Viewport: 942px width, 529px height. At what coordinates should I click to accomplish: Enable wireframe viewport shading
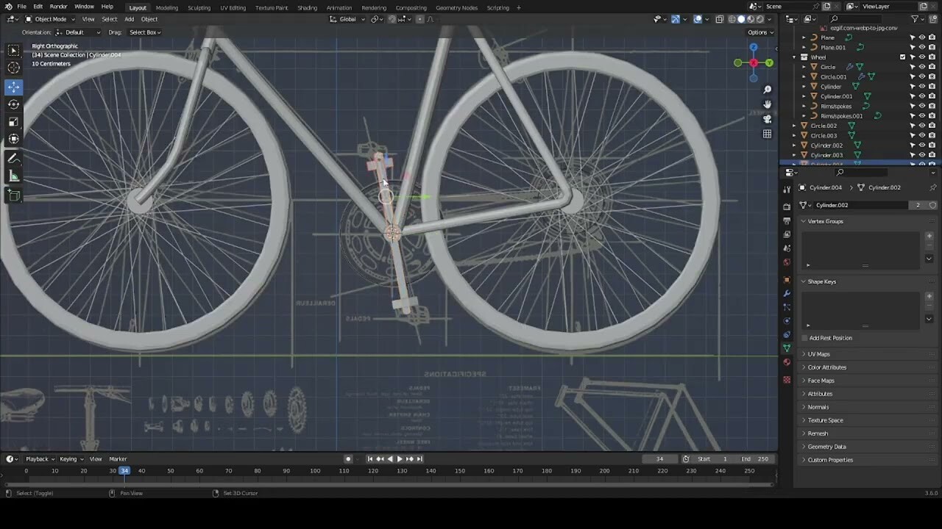(731, 19)
